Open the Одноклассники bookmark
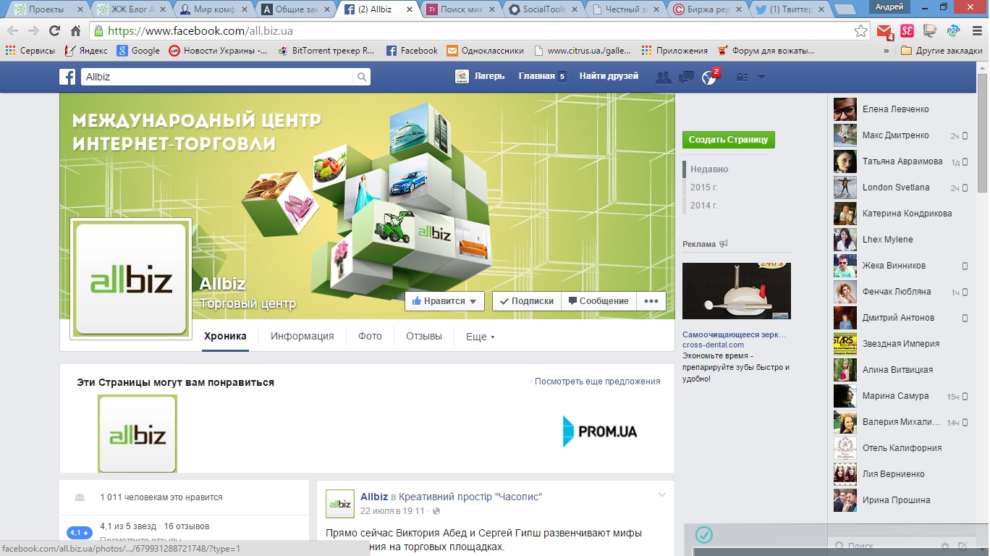The image size is (990, 556). tap(485, 51)
